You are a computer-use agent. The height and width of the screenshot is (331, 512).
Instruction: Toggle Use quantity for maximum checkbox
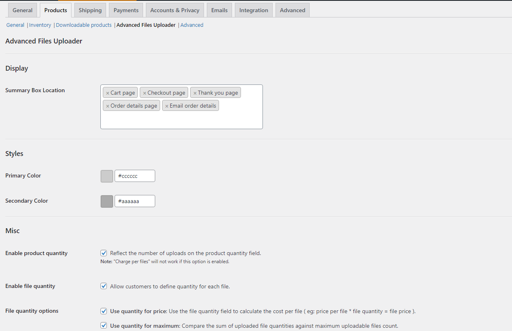tap(104, 326)
